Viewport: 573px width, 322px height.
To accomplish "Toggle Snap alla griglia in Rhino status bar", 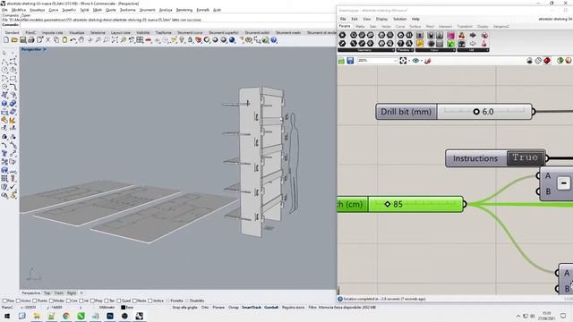I will (x=185, y=308).
